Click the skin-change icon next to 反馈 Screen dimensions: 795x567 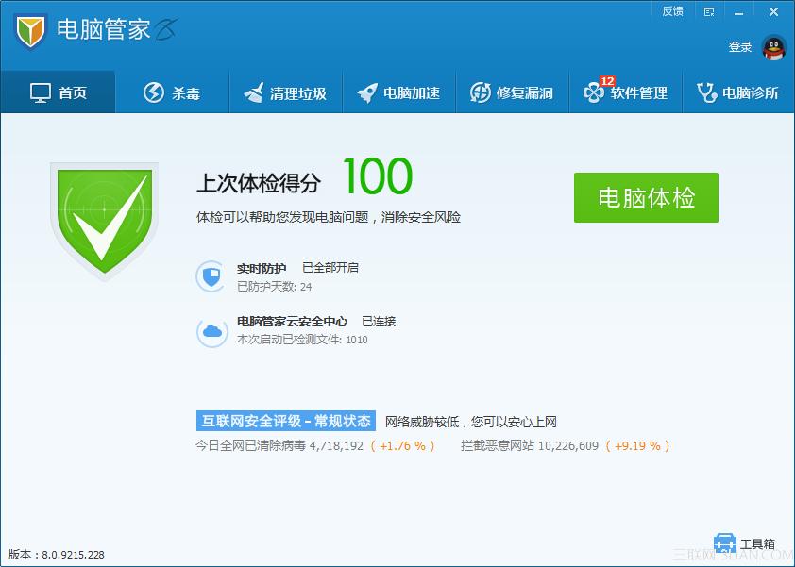click(708, 11)
